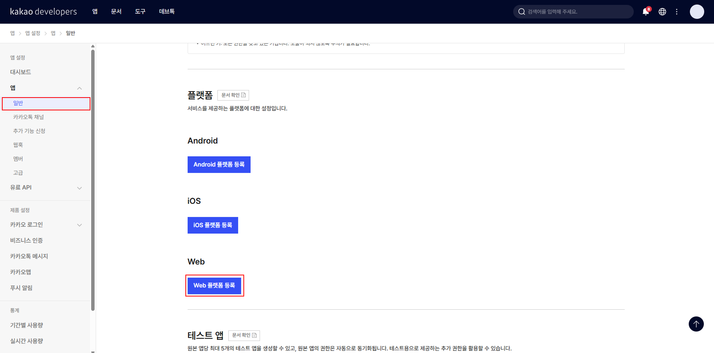
Task: Click the scroll-to-top arrow button
Action: pyautogui.click(x=696, y=324)
